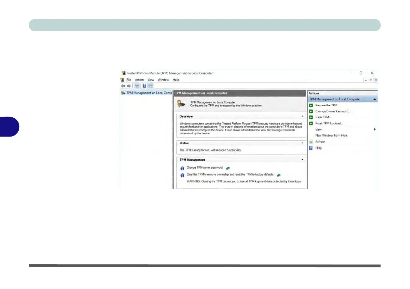Viewport: 410px width, 289px height.
Task: Click the Overview section heading
Action: pyautogui.click(x=186, y=117)
